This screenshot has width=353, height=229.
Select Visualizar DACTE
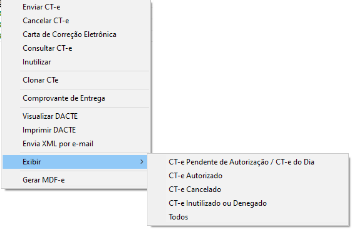[x=50, y=116]
